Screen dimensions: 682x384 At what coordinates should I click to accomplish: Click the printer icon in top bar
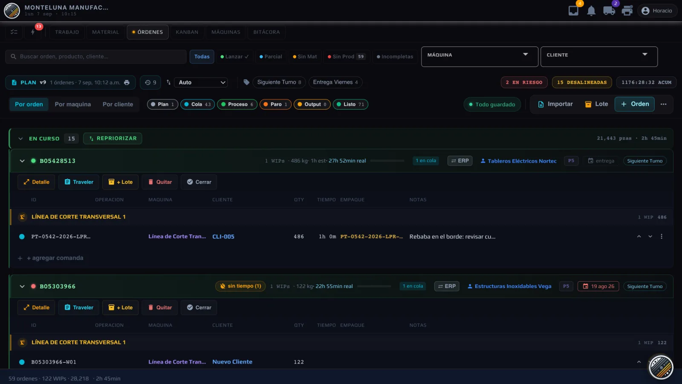pos(627,11)
